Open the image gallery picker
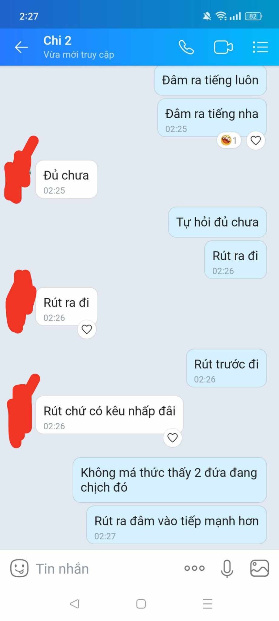Screen dimensions: 279x621 (259, 568)
